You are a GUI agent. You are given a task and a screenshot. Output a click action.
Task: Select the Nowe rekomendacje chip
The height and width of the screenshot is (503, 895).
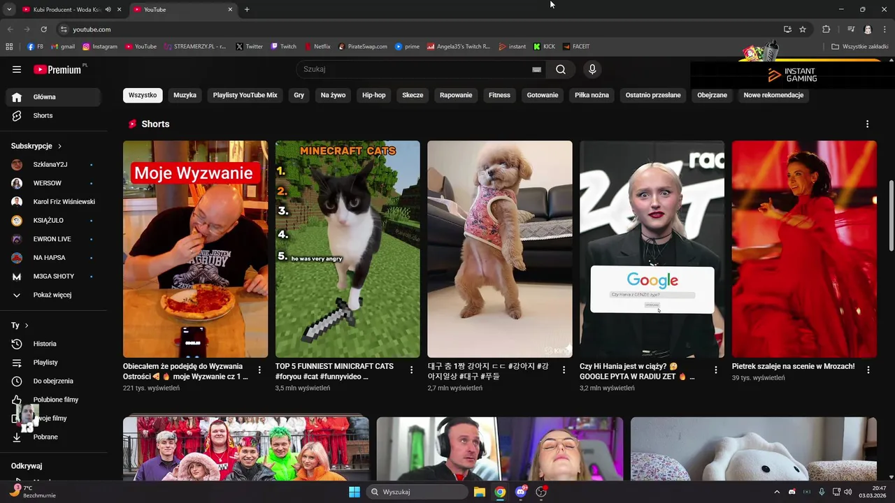773,95
